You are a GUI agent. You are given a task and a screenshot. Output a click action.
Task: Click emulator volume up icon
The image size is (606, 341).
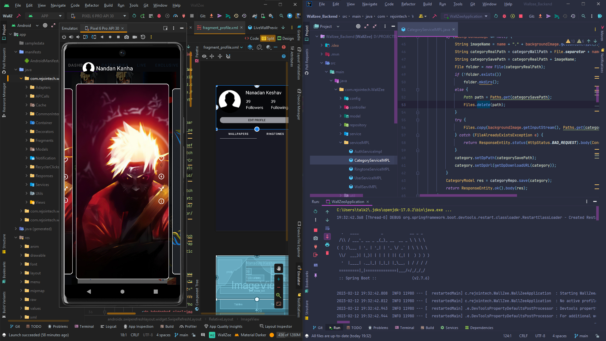(x=71, y=37)
